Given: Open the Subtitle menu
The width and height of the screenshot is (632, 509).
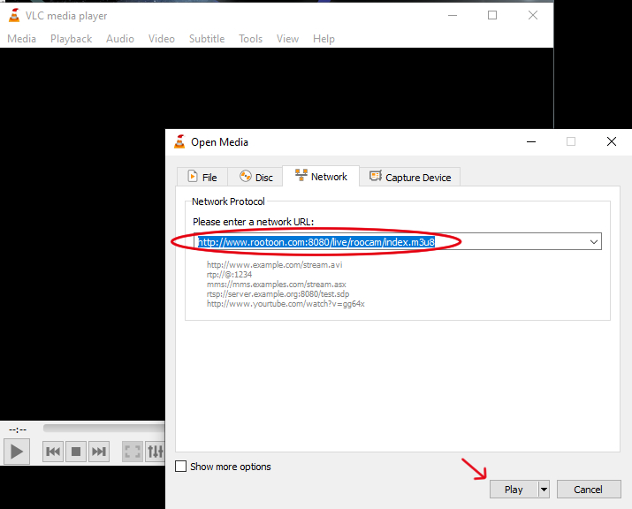Looking at the screenshot, I should pos(206,39).
